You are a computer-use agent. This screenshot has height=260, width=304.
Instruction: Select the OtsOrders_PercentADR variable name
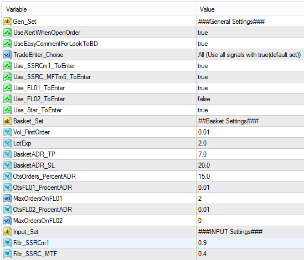(44, 176)
